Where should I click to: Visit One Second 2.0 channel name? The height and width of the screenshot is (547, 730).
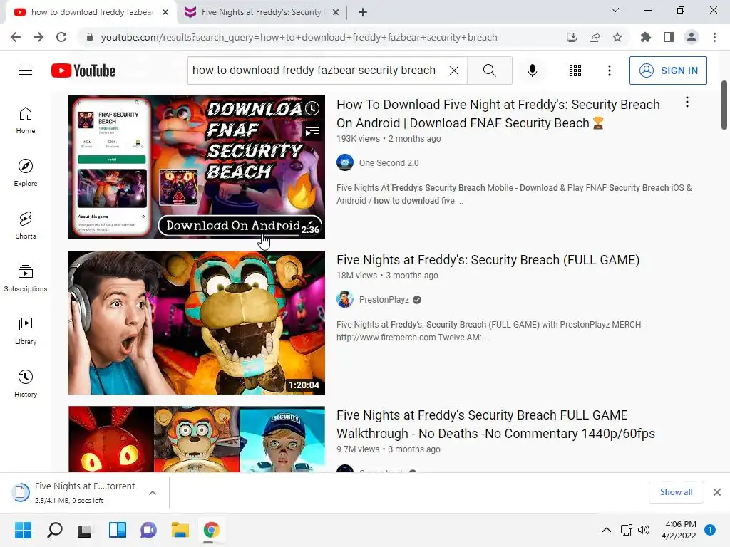coord(389,163)
